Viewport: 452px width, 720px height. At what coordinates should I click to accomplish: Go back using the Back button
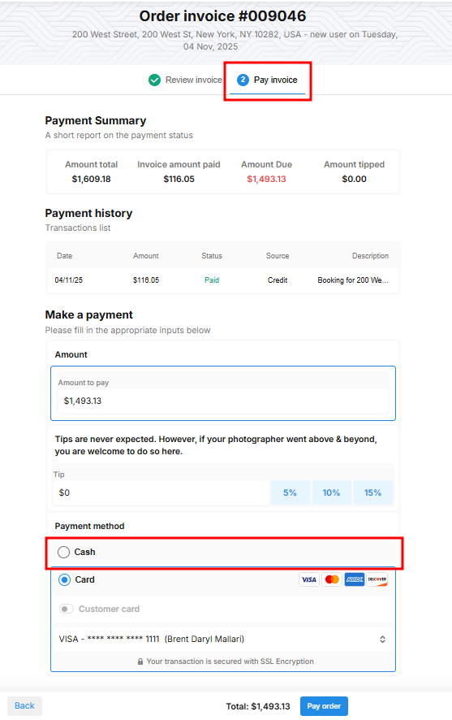pyautogui.click(x=25, y=705)
